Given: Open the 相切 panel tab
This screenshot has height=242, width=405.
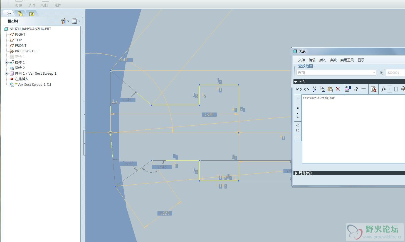Looking at the screenshot, I should pyautogui.click(x=45, y=5).
